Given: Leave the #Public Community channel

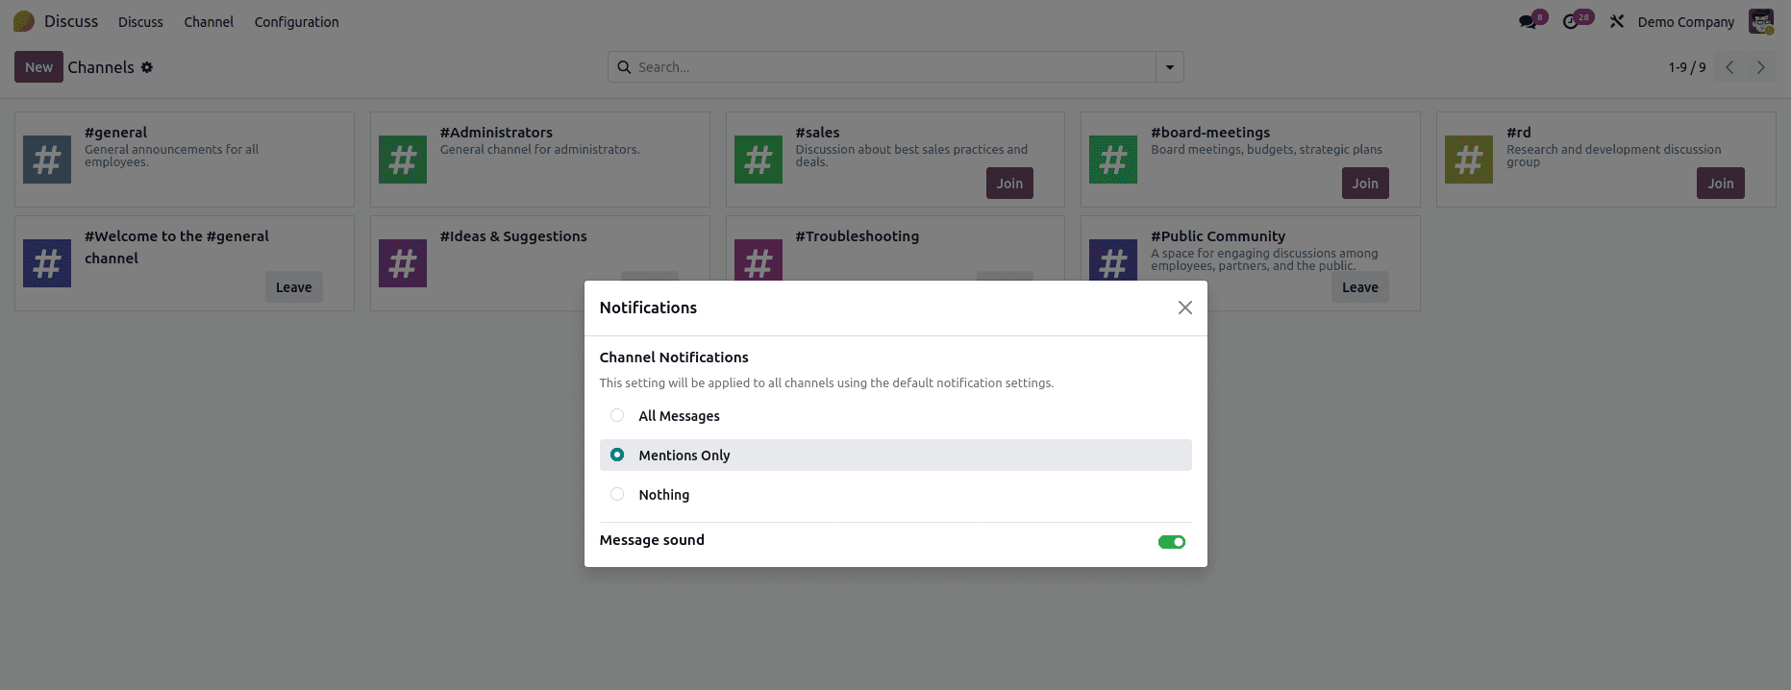Looking at the screenshot, I should [x=1359, y=286].
